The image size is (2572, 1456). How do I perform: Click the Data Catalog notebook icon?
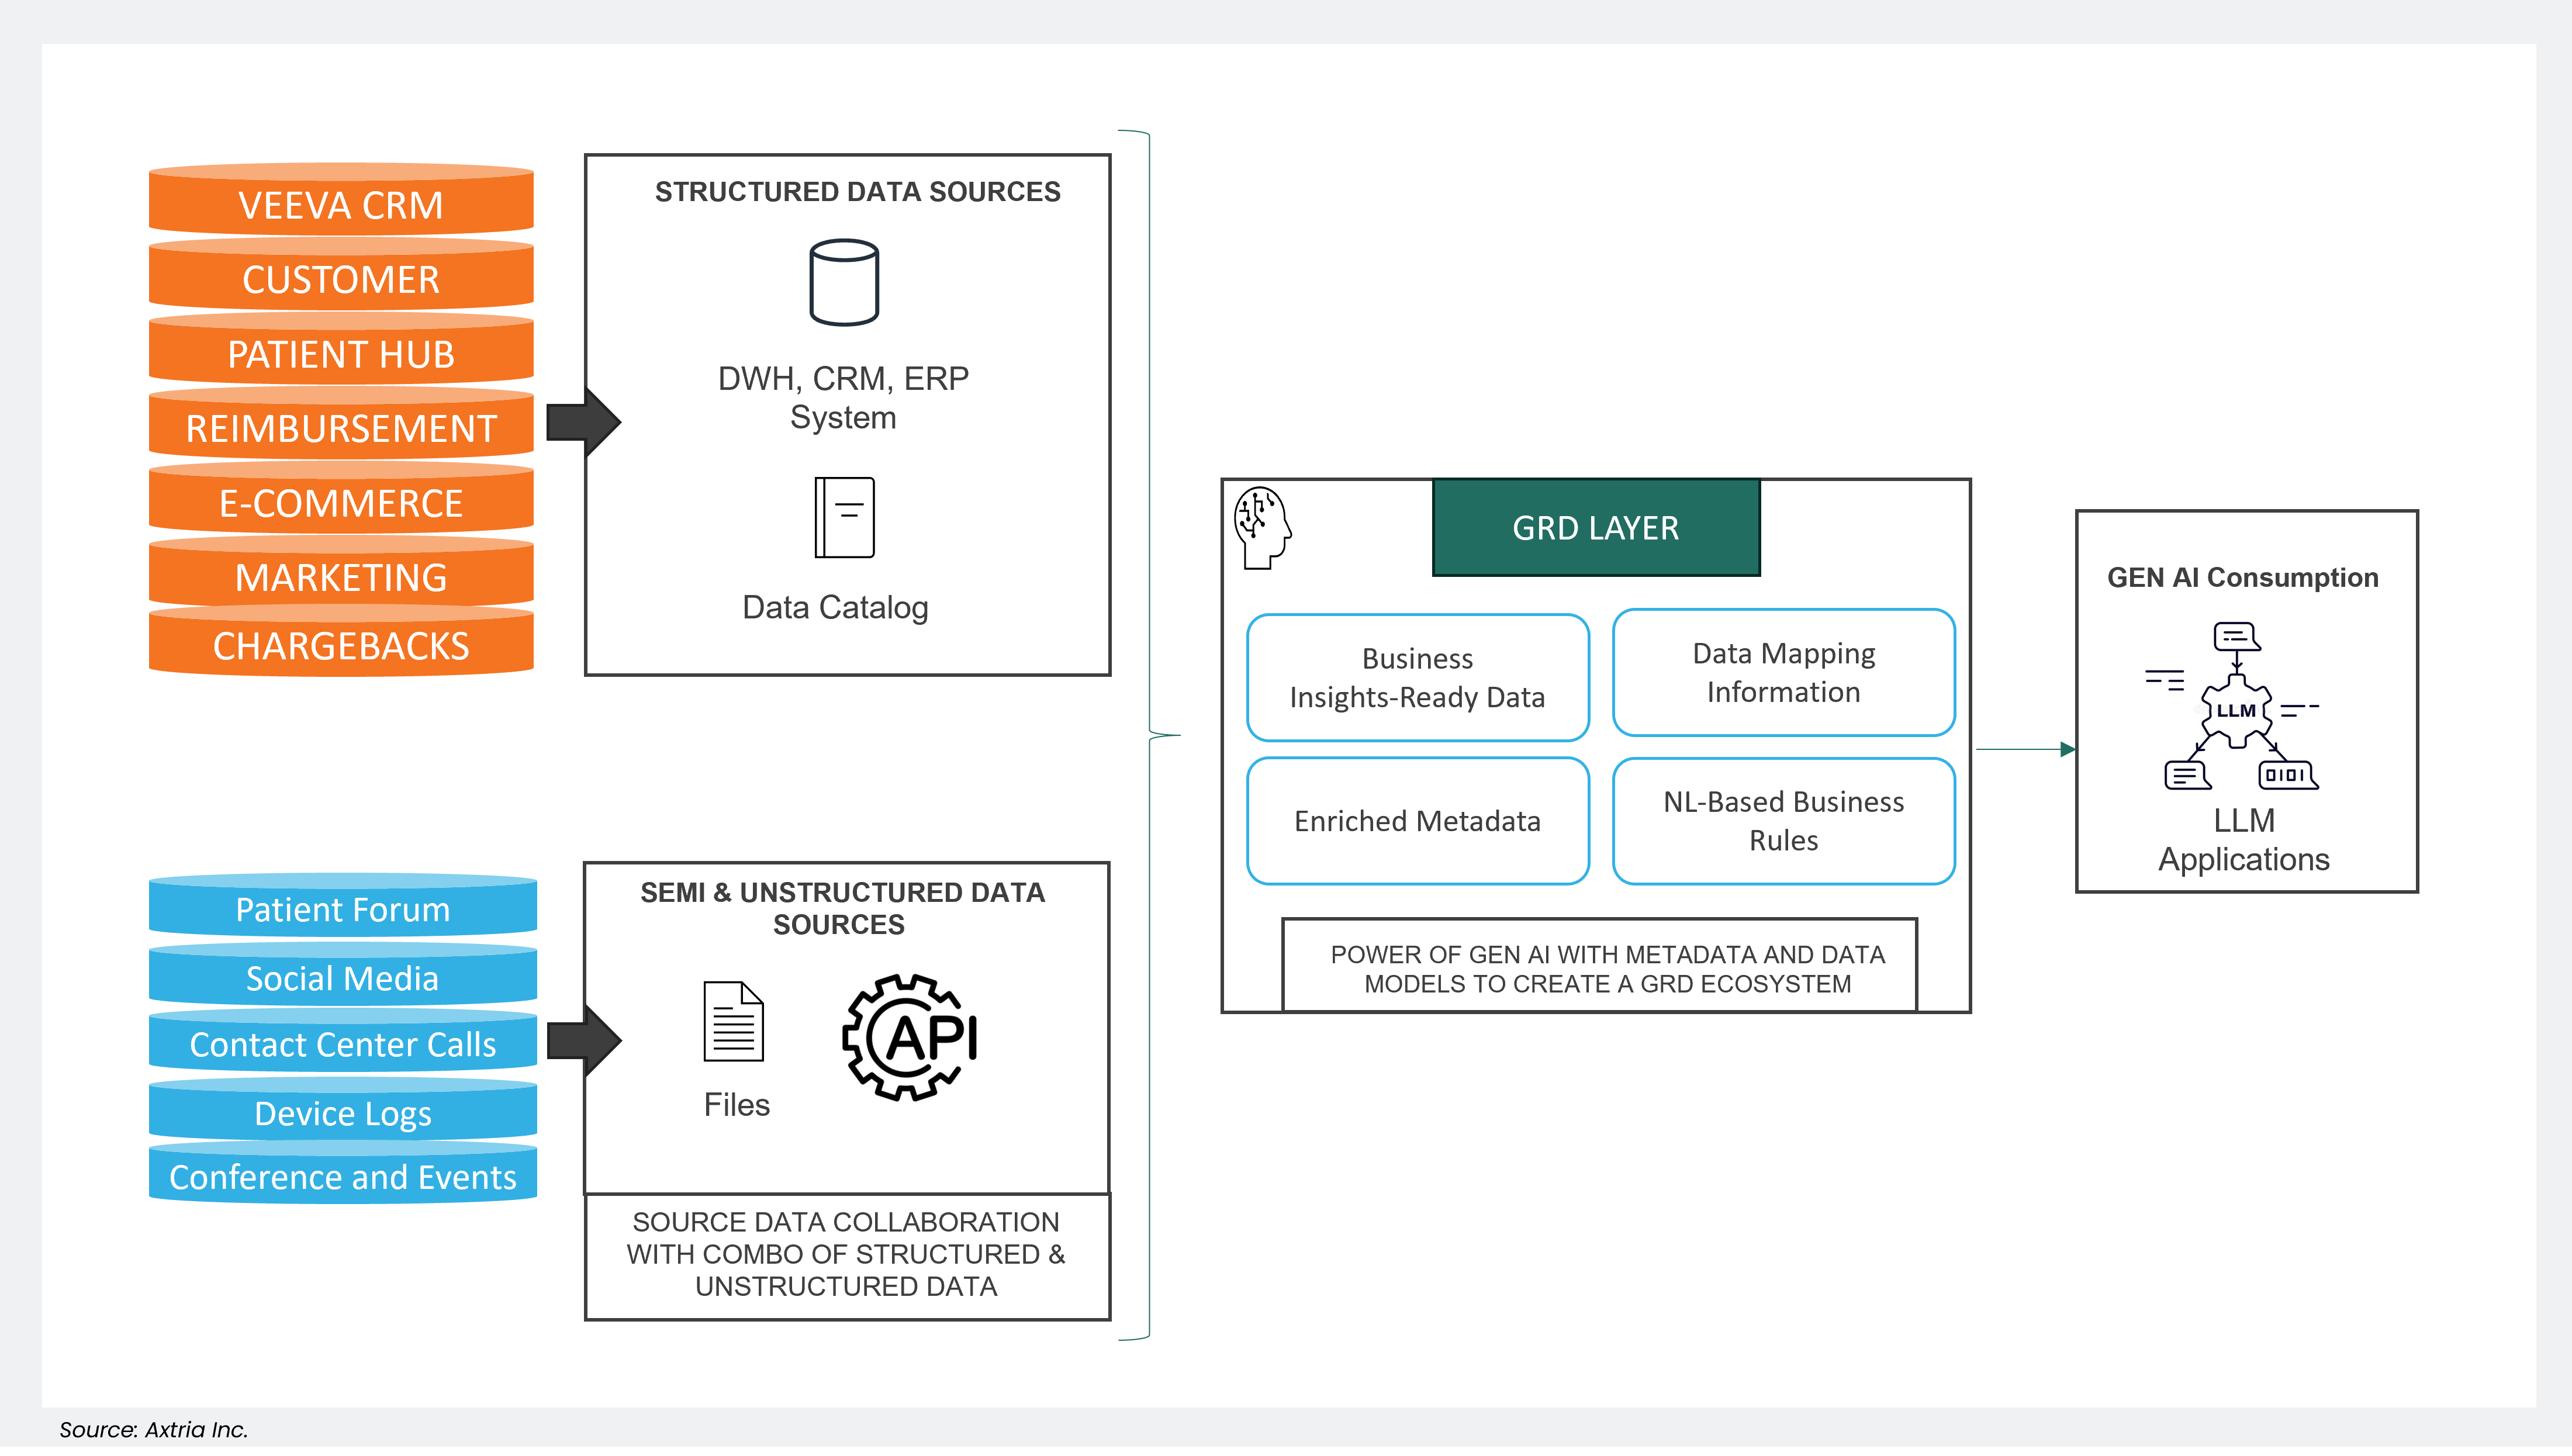(844, 517)
